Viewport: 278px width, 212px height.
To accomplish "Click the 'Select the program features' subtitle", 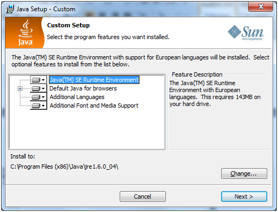I will point(108,37).
